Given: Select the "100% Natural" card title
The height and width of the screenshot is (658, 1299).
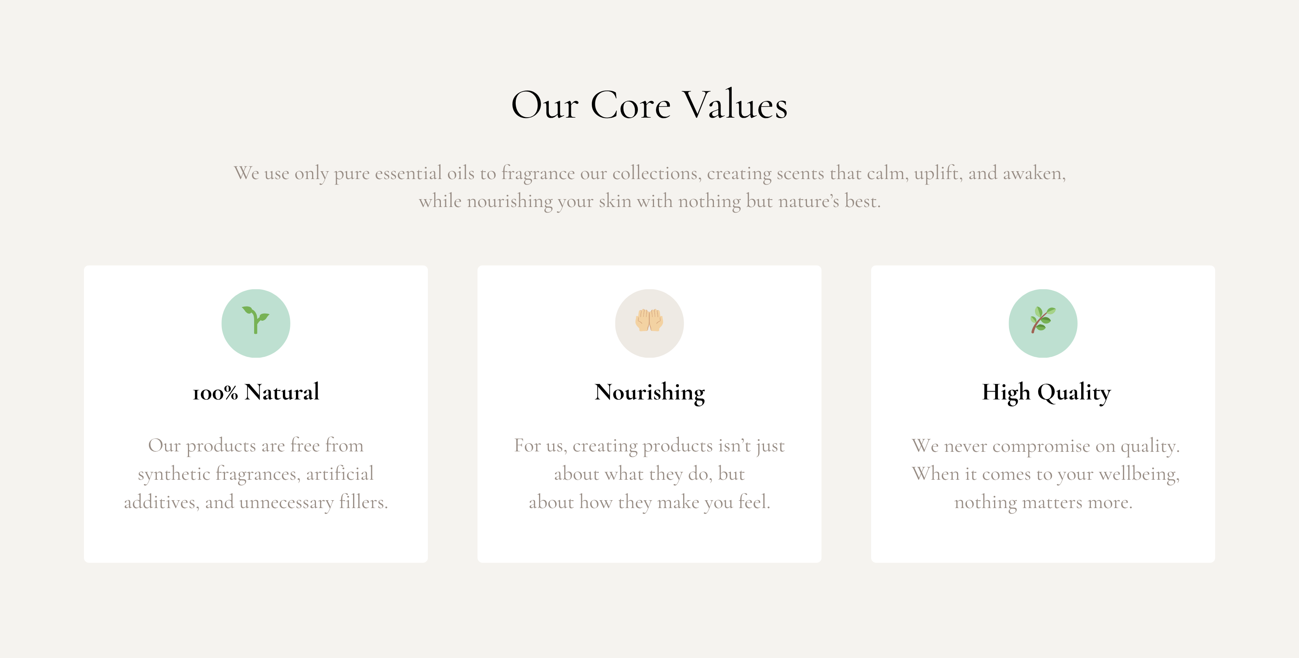Looking at the screenshot, I should coord(256,392).
